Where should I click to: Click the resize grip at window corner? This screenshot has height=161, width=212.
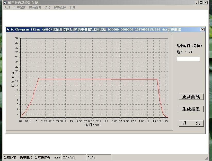206,158
